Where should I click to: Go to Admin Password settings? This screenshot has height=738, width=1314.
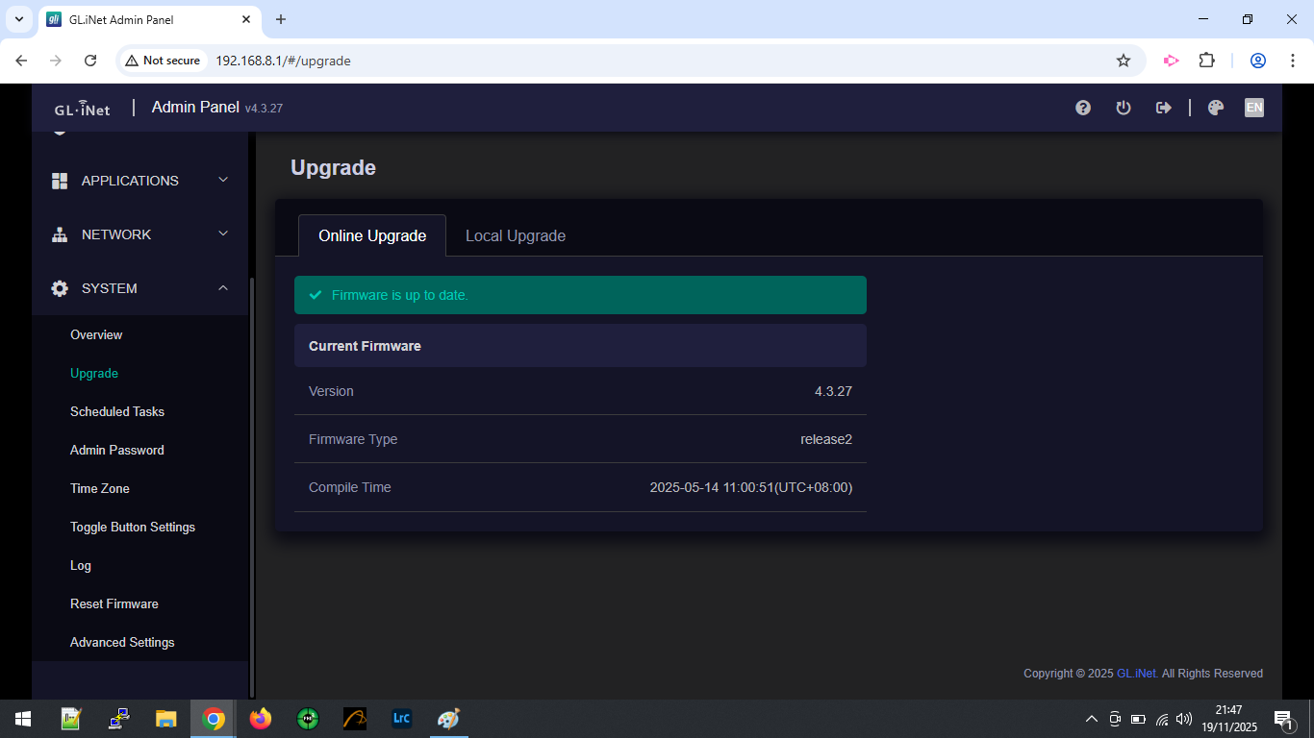click(x=117, y=450)
